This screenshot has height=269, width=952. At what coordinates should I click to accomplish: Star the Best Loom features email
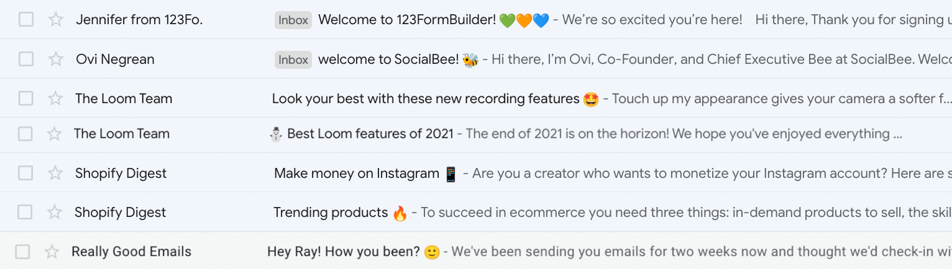pyautogui.click(x=55, y=134)
